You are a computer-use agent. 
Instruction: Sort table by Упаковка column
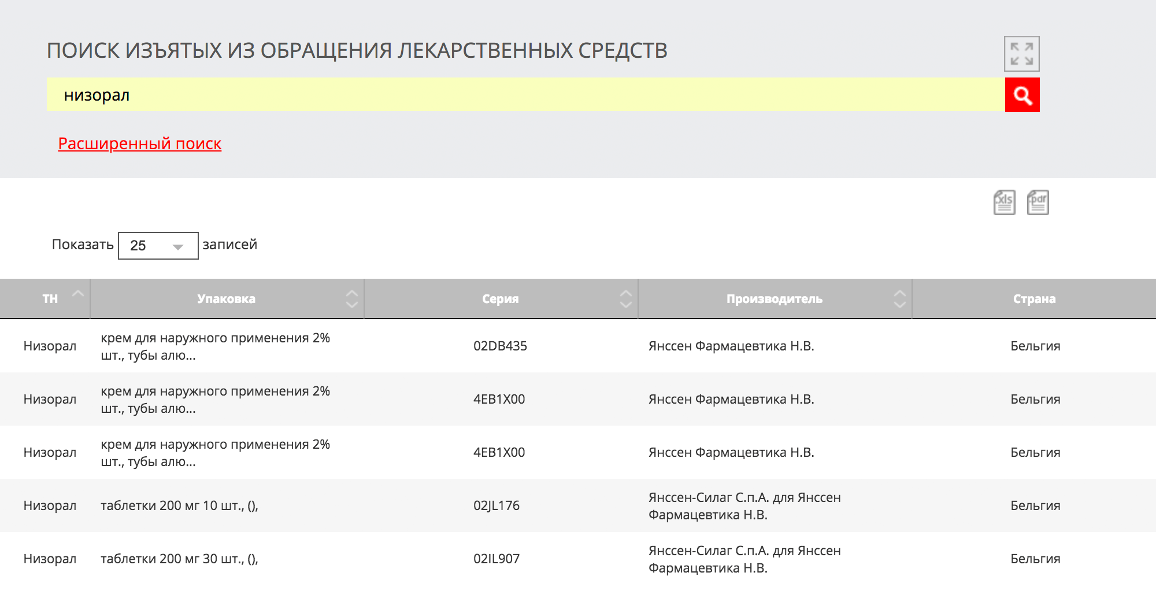pos(227,298)
